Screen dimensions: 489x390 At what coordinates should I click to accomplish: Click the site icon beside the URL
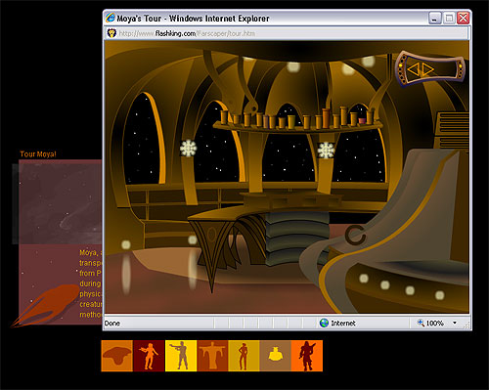111,33
